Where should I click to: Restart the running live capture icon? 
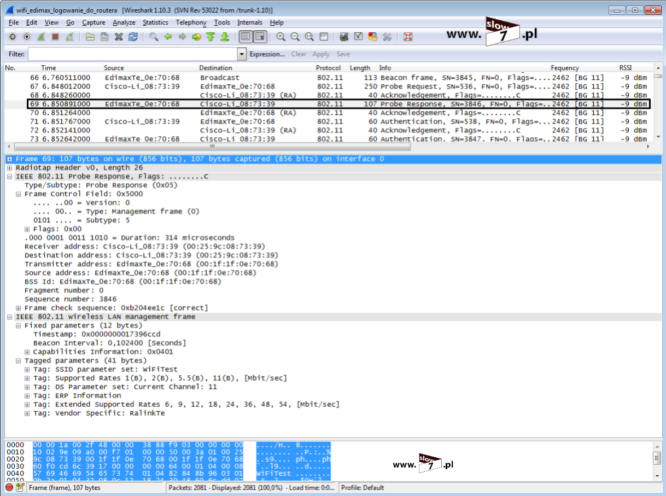point(69,37)
